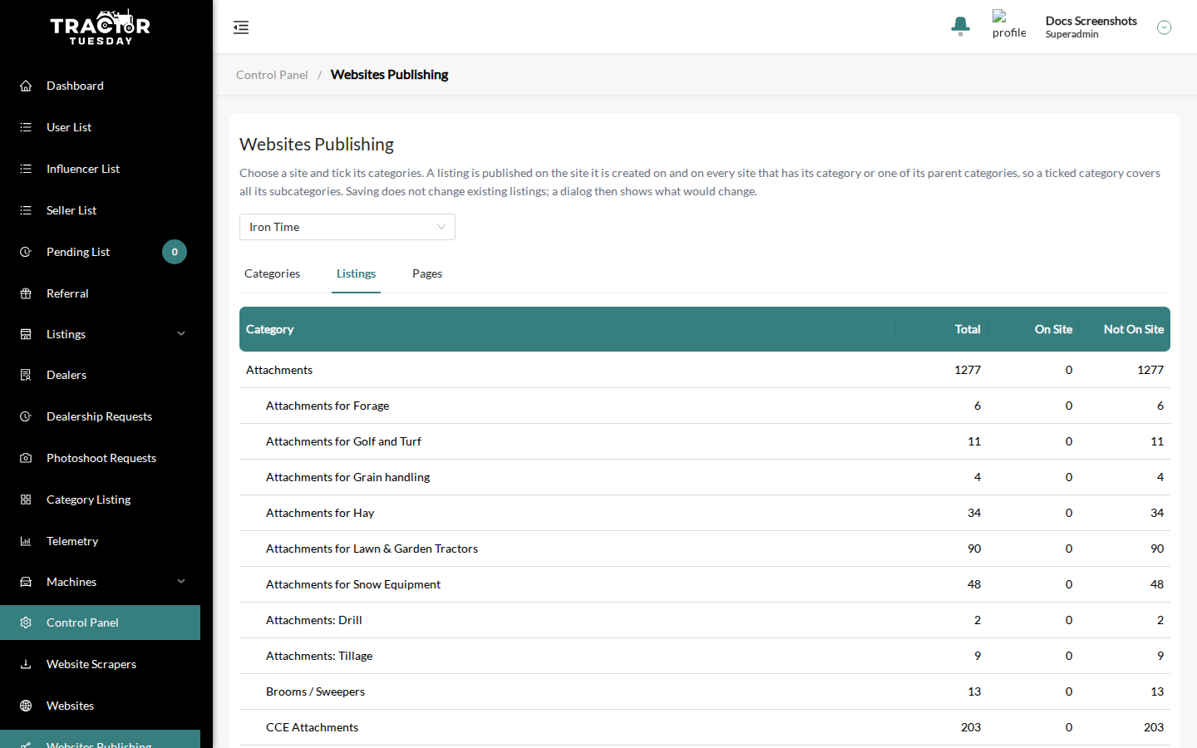Click the Brooms / Sweepers row name
The image size is (1197, 748).
pyautogui.click(x=315, y=691)
